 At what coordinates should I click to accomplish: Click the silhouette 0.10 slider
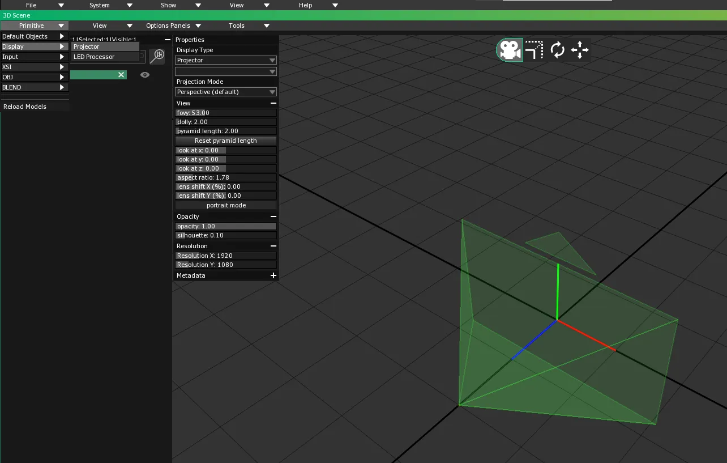(x=226, y=235)
